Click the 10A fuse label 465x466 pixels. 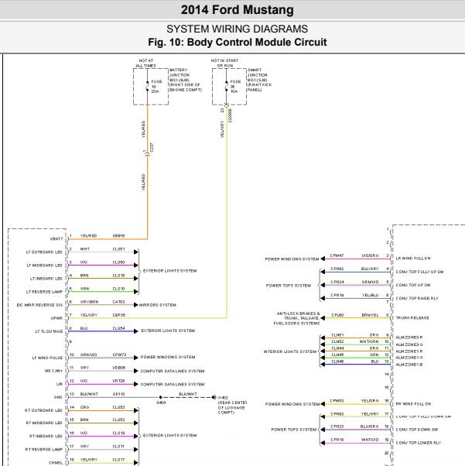click(234, 91)
